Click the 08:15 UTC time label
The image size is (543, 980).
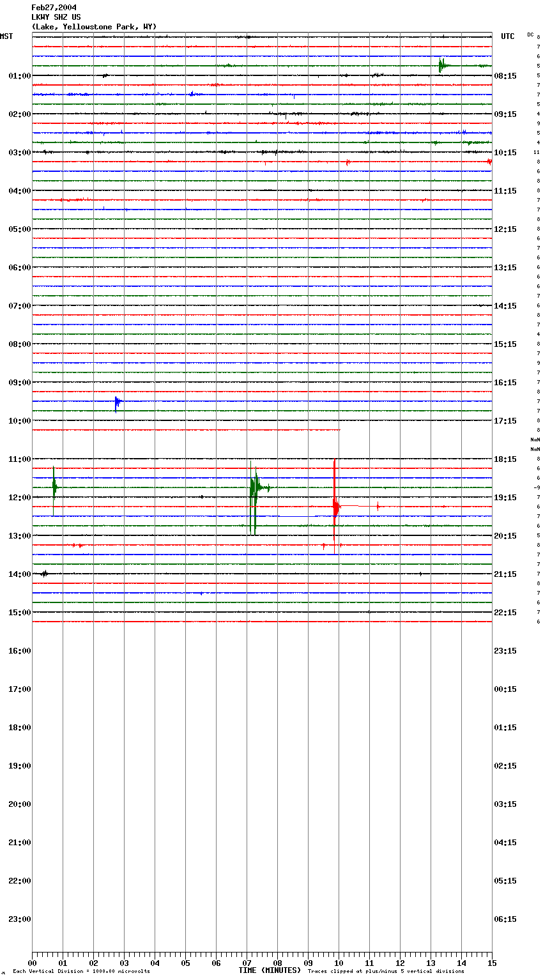click(505, 76)
